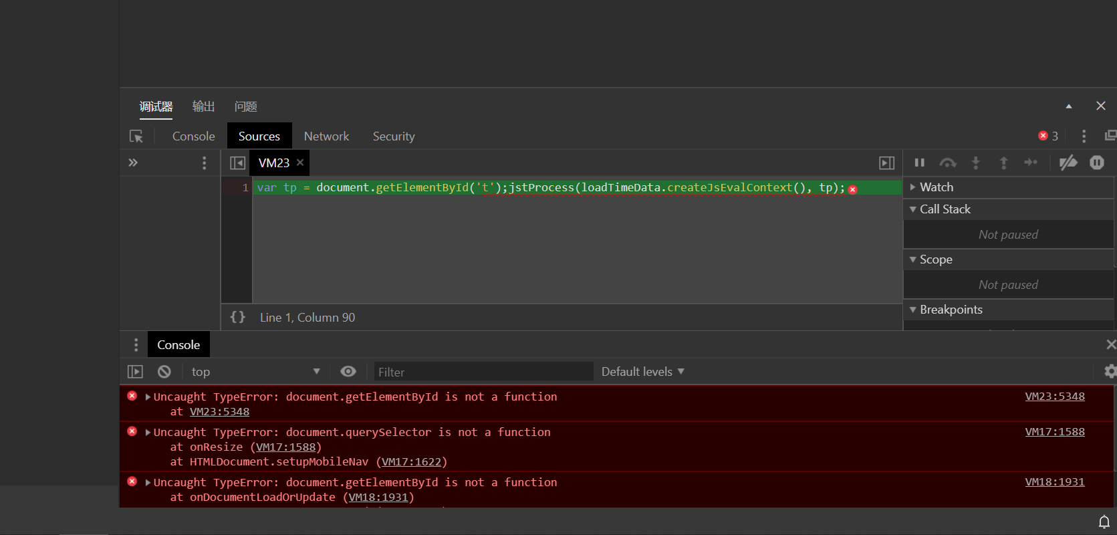
Task: Open console settings gear
Action: coord(1110,372)
